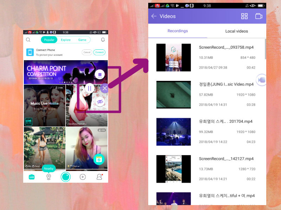Switch to grid view in Videos
Image resolution: width=281 pixels, height=210 pixels.
click(x=244, y=16)
